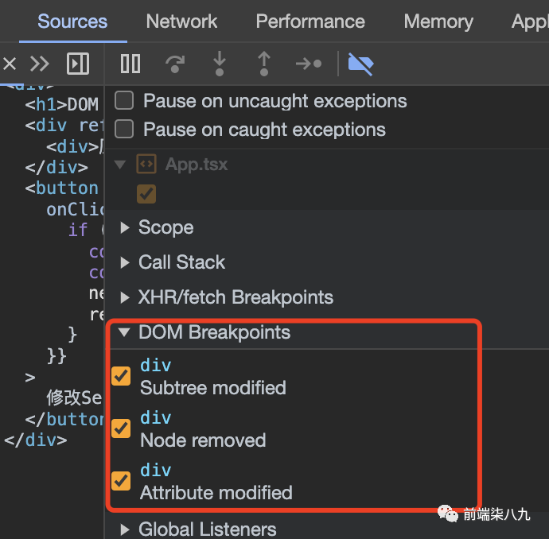Enable Pause on caught exceptions

tap(124, 130)
